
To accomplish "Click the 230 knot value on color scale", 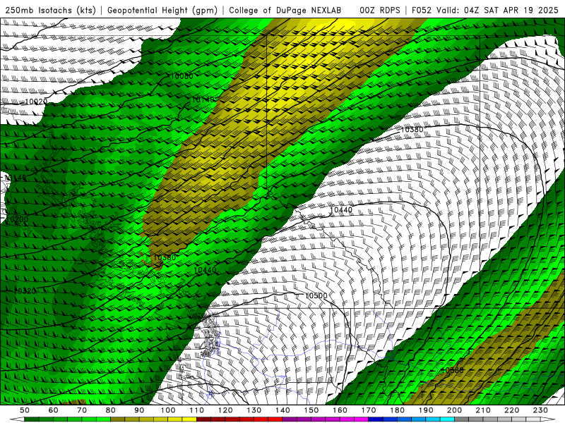I will pyautogui.click(x=540, y=410).
